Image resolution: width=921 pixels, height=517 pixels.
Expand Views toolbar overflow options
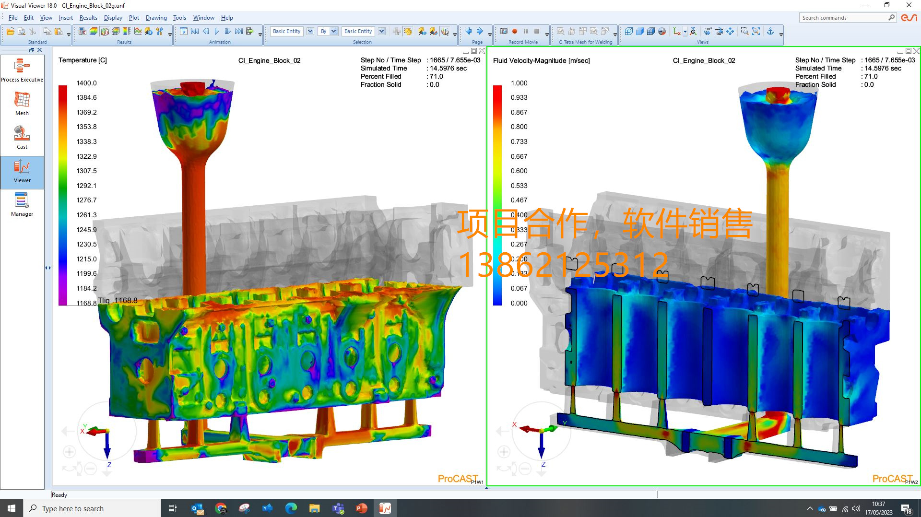click(x=781, y=34)
